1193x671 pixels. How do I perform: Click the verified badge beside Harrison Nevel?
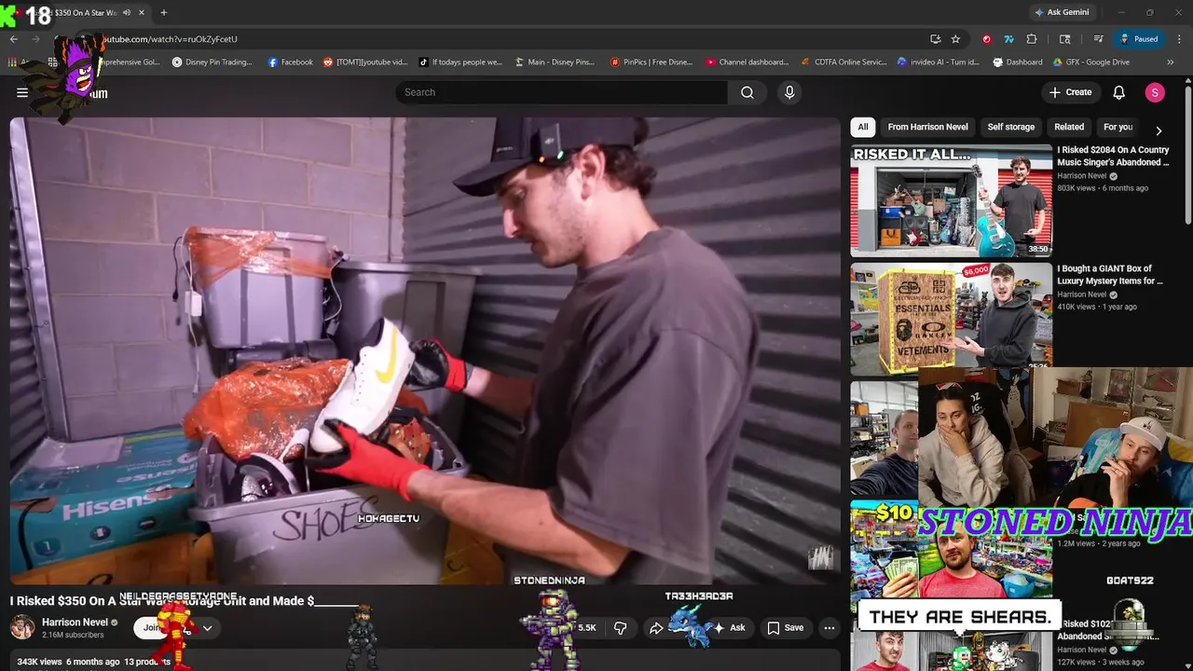coord(115,623)
